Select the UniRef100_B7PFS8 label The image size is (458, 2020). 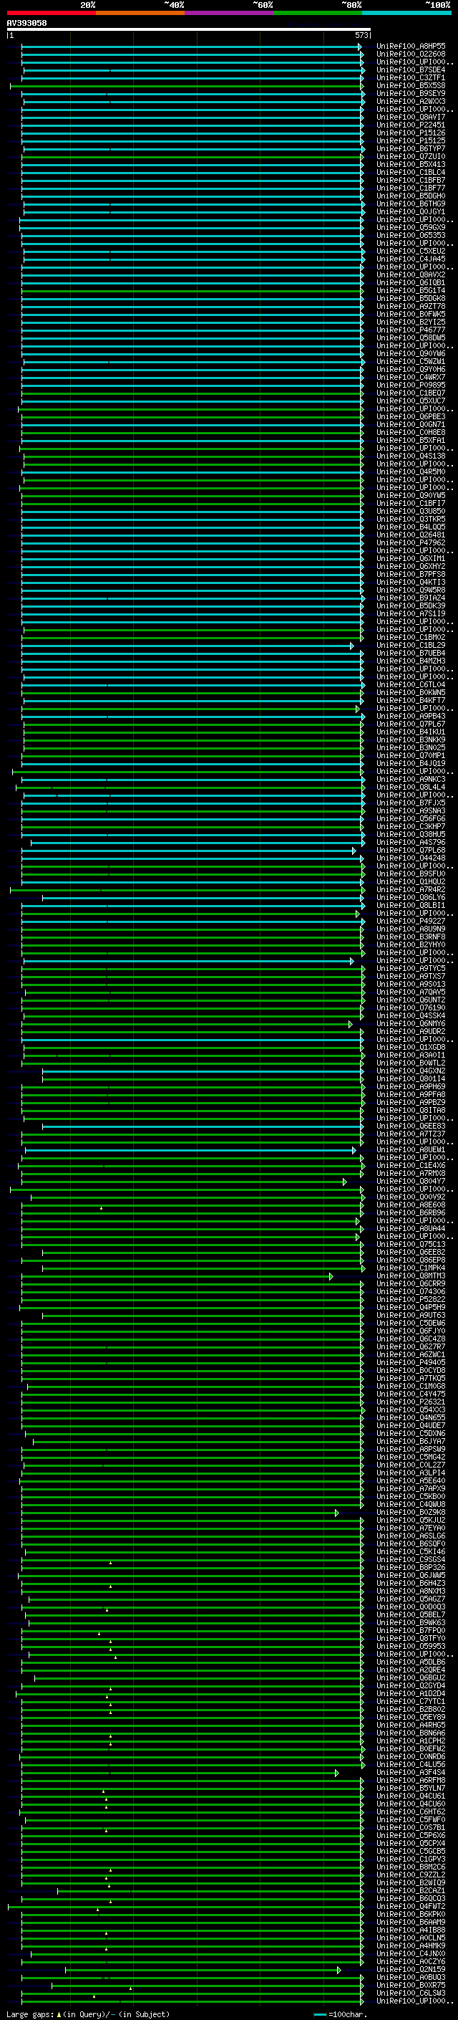(411, 574)
